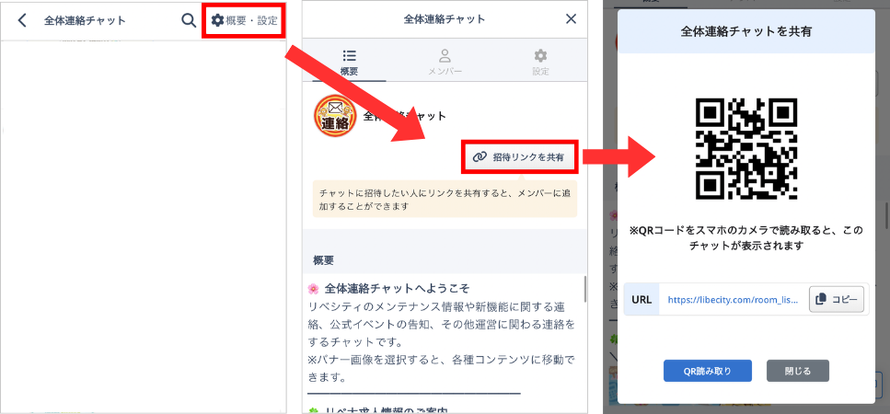The height and width of the screenshot is (414, 890).
Task: Switch to the メンバー tab
Action: tap(445, 62)
